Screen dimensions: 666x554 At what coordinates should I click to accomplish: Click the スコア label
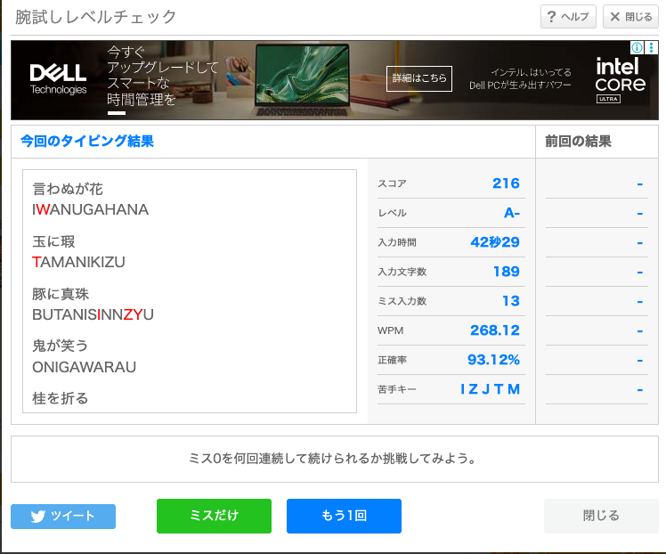[x=392, y=183]
